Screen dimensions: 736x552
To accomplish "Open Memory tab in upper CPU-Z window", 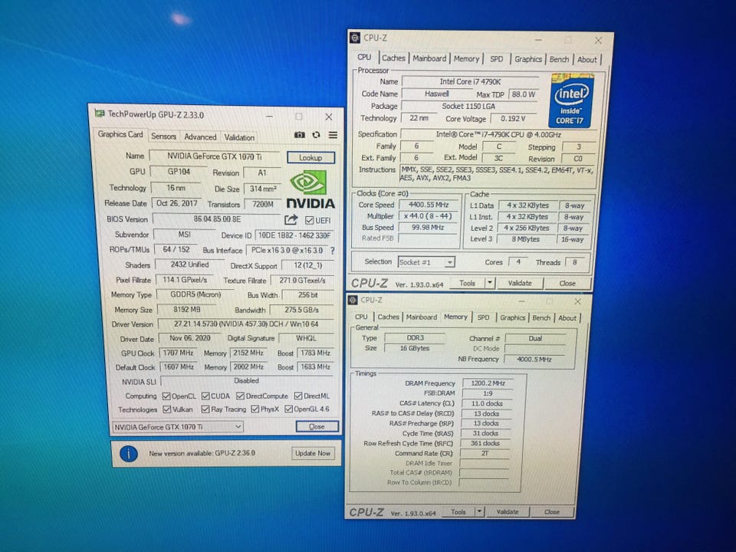I will [466, 59].
